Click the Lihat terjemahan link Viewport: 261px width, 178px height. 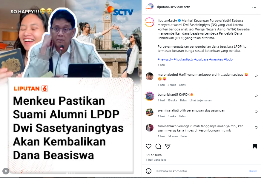click(x=200, y=100)
